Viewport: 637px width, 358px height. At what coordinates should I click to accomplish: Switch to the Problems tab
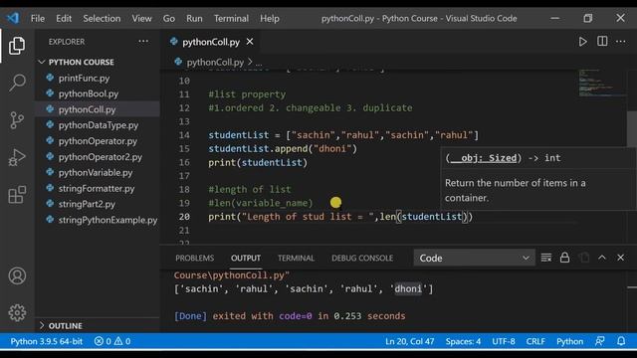tap(195, 259)
